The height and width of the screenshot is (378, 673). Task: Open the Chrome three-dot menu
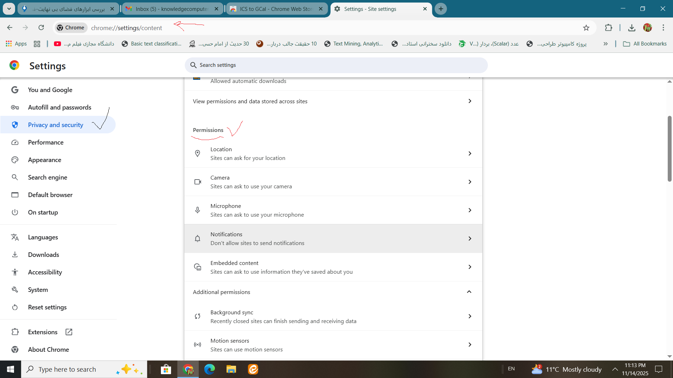pyautogui.click(x=663, y=28)
